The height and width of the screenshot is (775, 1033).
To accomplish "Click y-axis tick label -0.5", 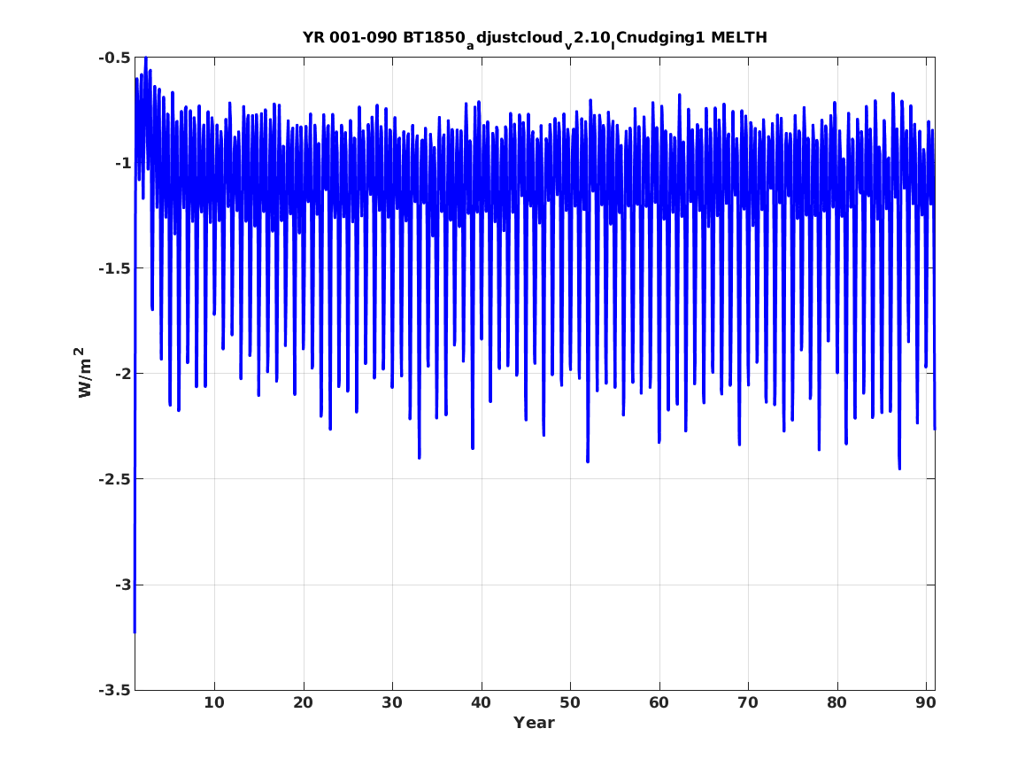I will (x=114, y=58).
